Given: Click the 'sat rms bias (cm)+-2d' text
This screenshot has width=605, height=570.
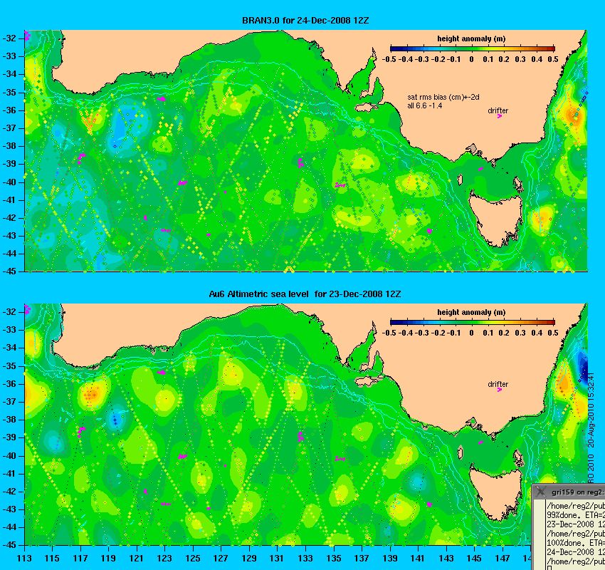Looking at the screenshot, I should pos(443,98).
